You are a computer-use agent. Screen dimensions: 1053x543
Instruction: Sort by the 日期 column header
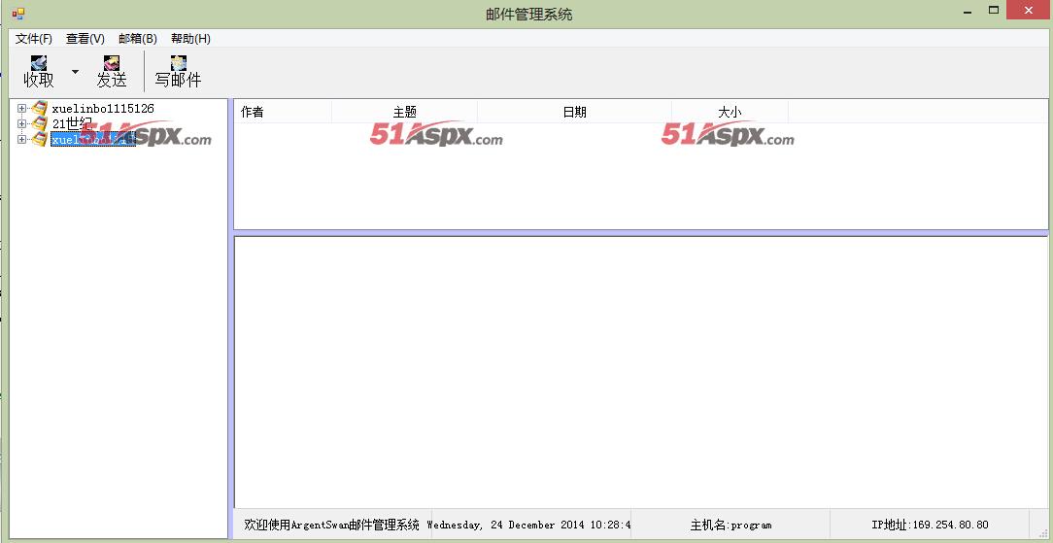point(575,112)
